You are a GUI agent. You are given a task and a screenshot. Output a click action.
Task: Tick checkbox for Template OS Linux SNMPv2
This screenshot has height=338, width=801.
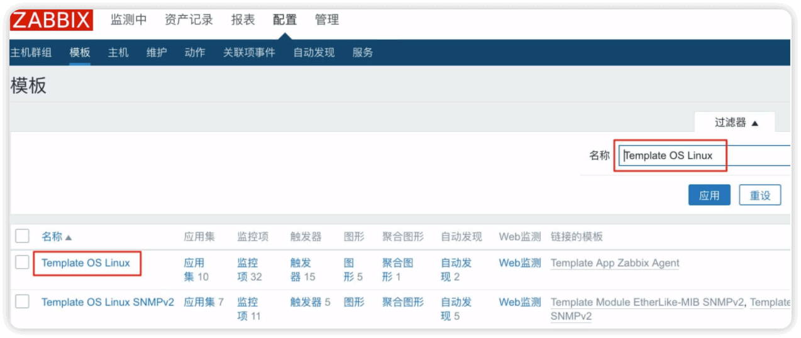coord(23,302)
